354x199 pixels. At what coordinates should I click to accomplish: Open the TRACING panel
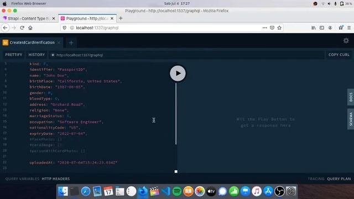(x=316, y=179)
